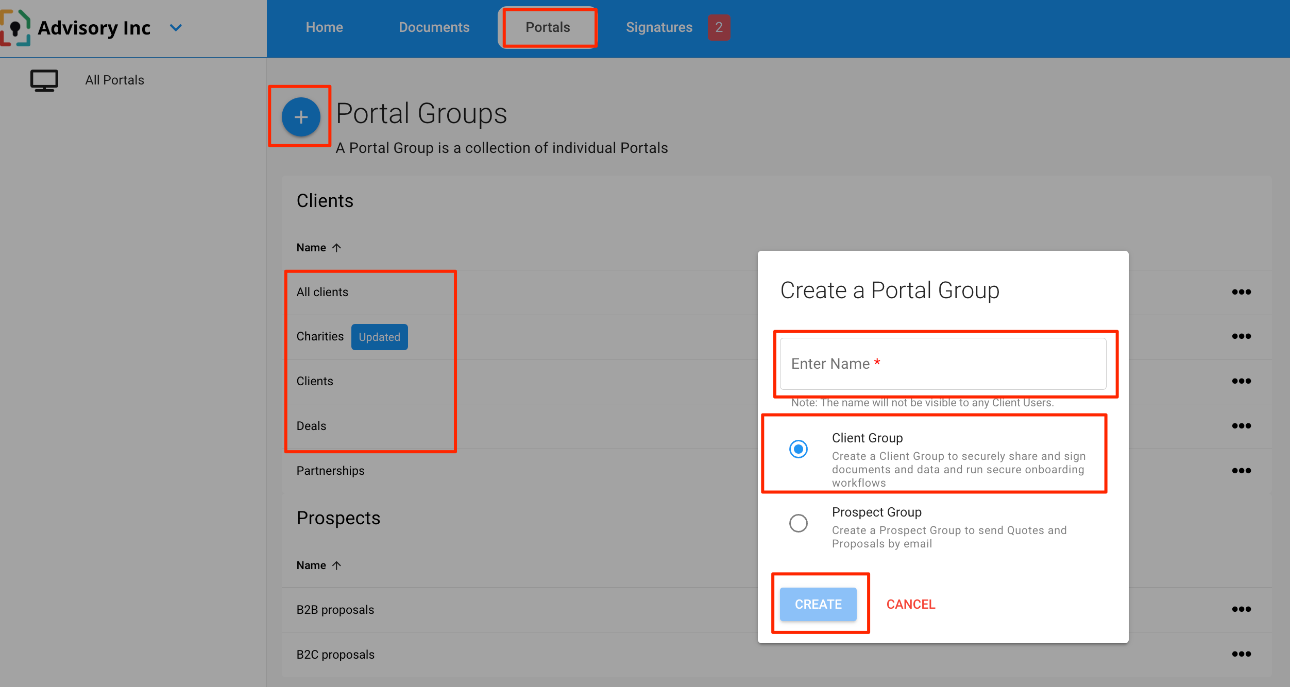Open three-dot menu for B2B proposals row
The image size is (1290, 687).
[1241, 609]
